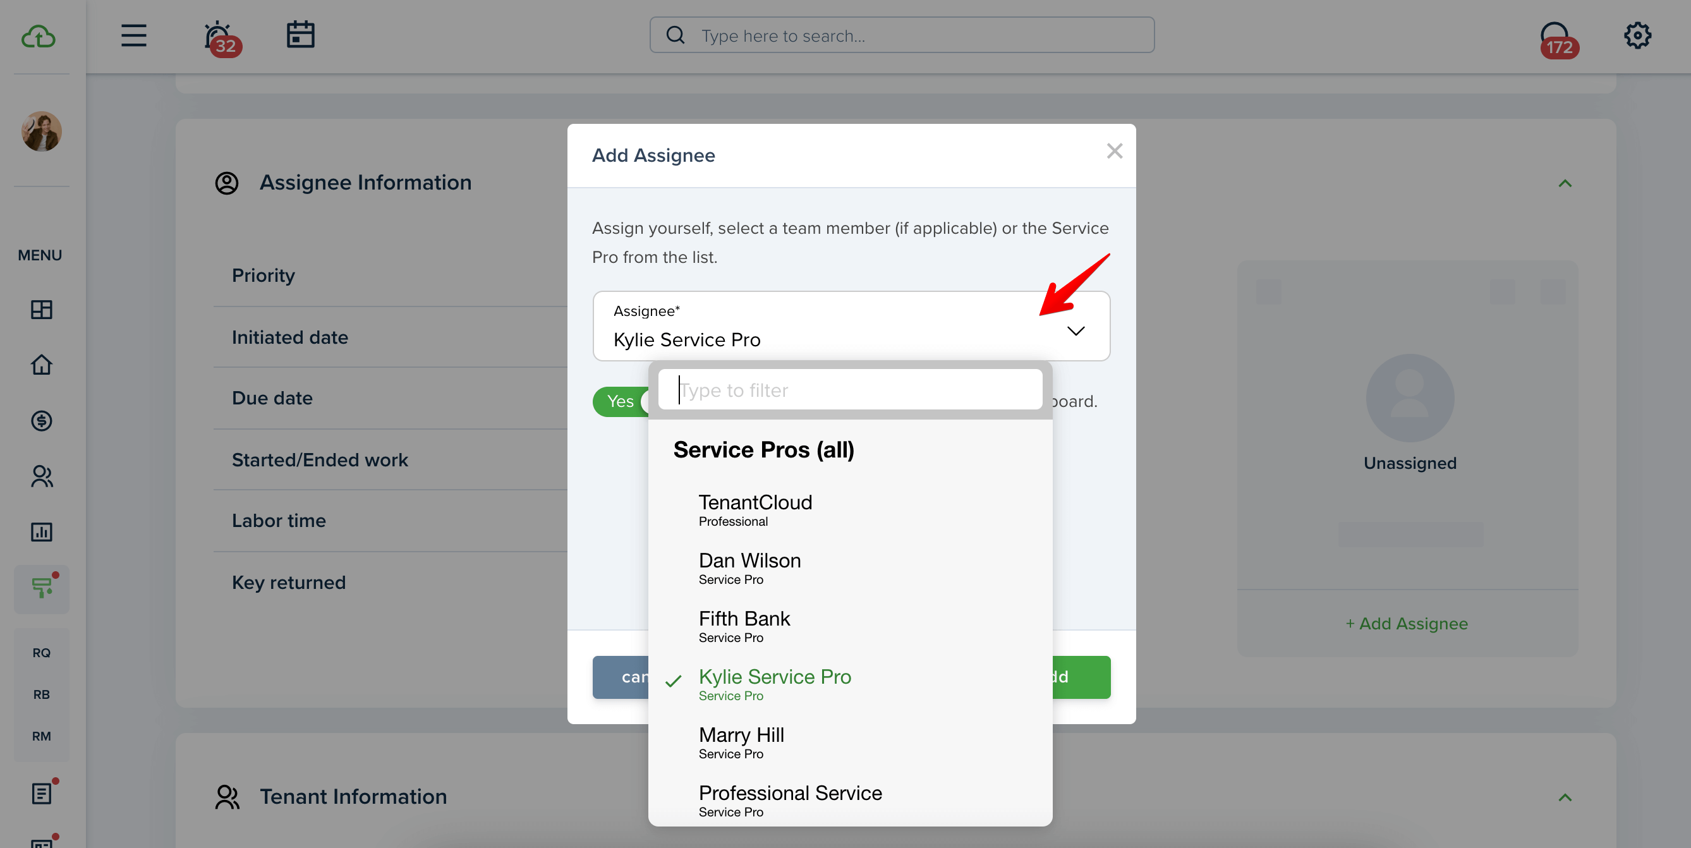Click the Priority row label
Image resolution: width=1691 pixels, height=848 pixels.
[264, 275]
